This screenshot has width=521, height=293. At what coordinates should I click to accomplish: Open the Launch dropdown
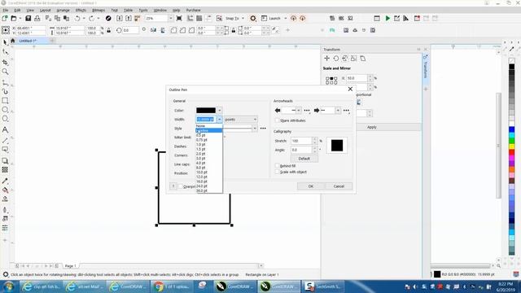286,18
